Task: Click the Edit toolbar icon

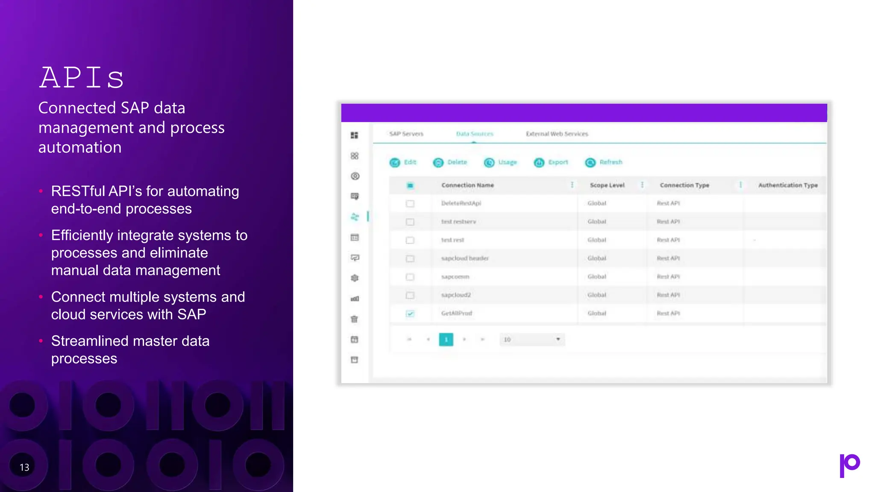Action: click(395, 162)
